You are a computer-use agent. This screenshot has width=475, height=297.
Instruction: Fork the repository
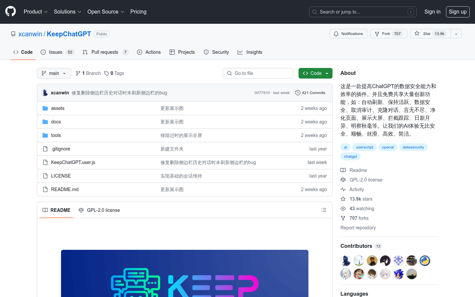coord(389,34)
